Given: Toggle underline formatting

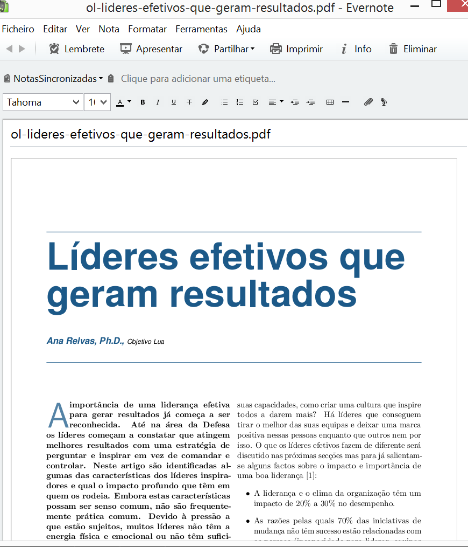Looking at the screenshot, I should click(x=173, y=102).
